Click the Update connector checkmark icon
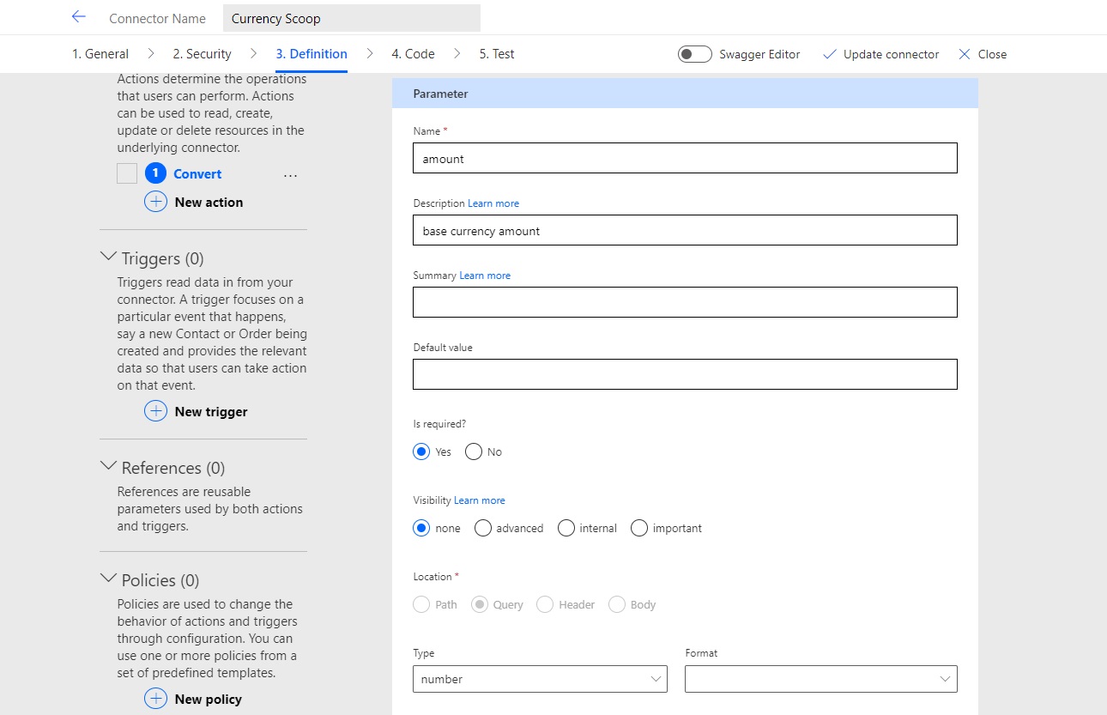Viewport: 1107px width, 715px height. (x=829, y=53)
